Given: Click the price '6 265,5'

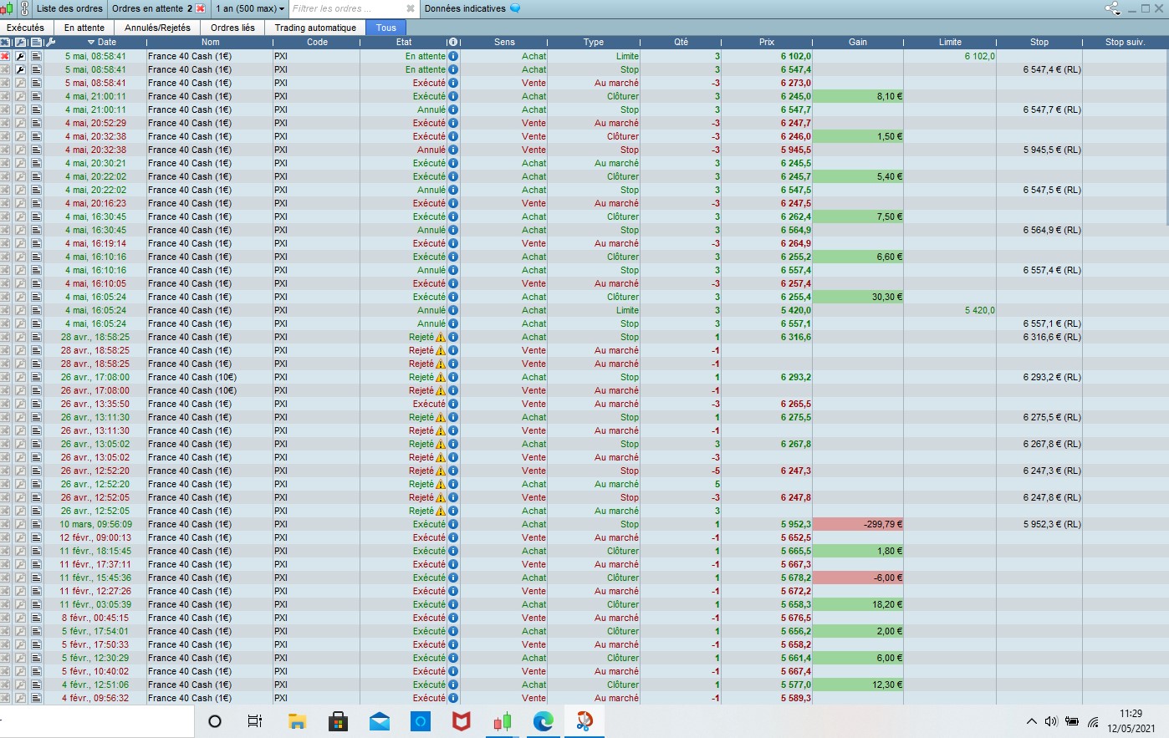Looking at the screenshot, I should pos(796,404).
